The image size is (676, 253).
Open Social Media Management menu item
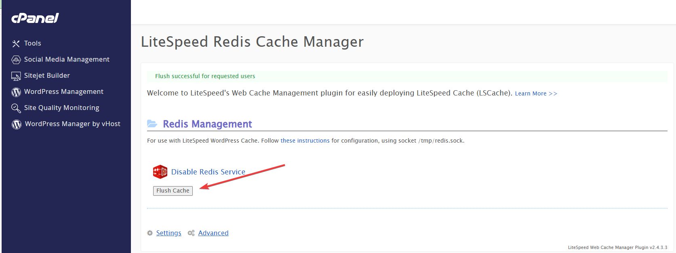click(67, 59)
